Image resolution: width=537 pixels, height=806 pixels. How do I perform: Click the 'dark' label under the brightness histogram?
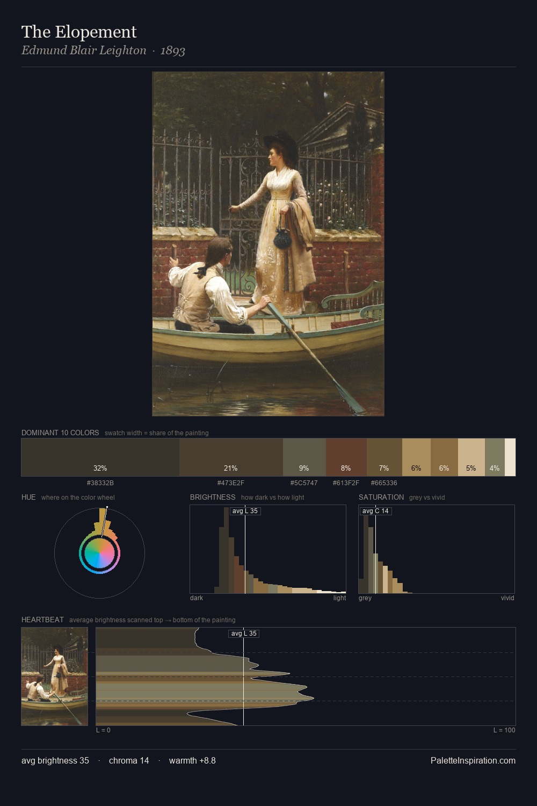pos(197,598)
